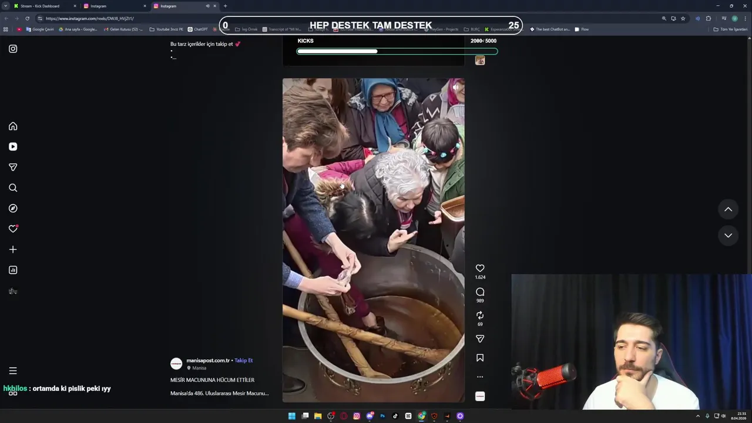Open File Explorer on taskbar
Viewport: 752px width, 423px height.
318,416
